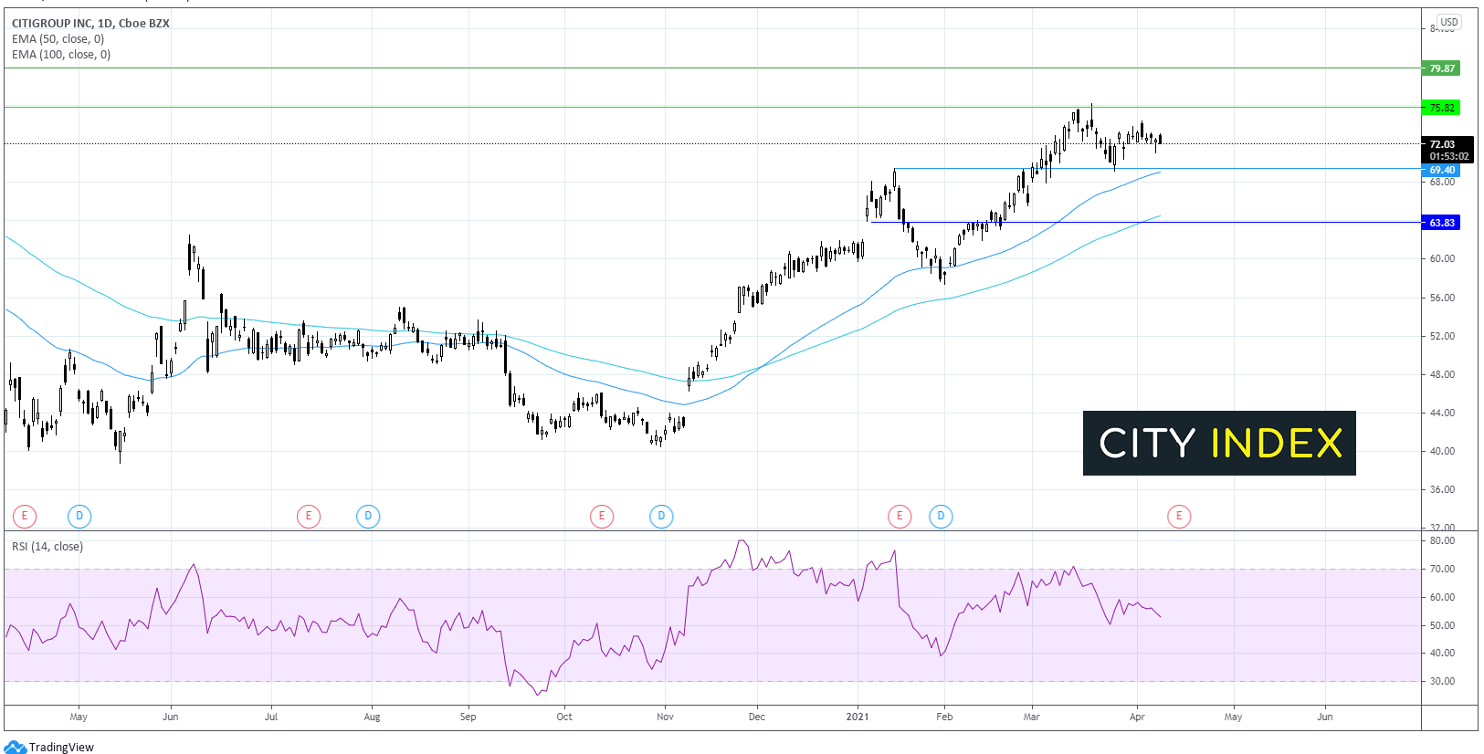Click the blue 63.83 price label
1484x754 pixels.
(x=1441, y=223)
